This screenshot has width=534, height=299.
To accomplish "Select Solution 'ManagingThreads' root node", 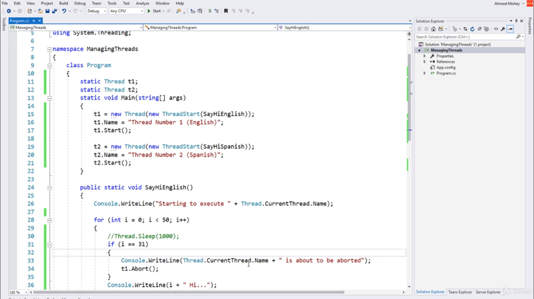I will point(458,45).
